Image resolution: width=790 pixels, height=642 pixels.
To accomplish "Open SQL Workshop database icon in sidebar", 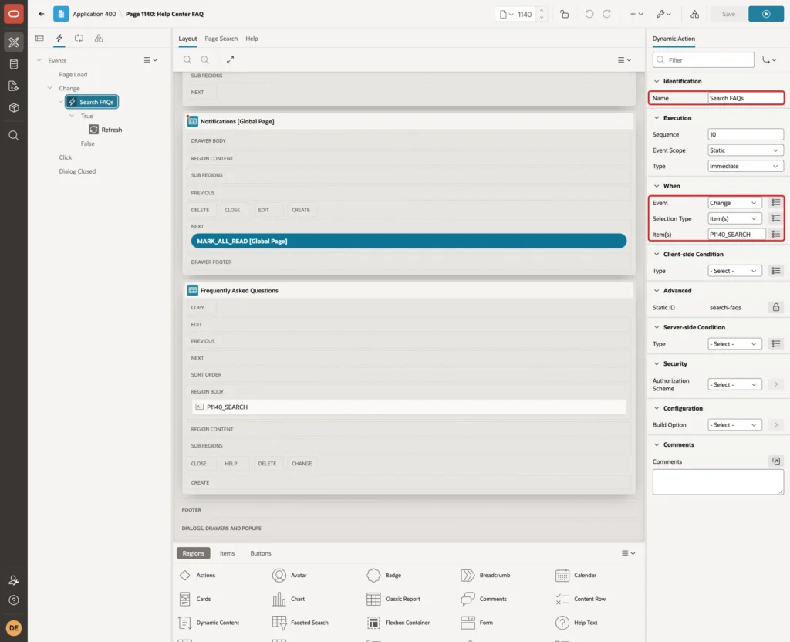I will tap(14, 64).
